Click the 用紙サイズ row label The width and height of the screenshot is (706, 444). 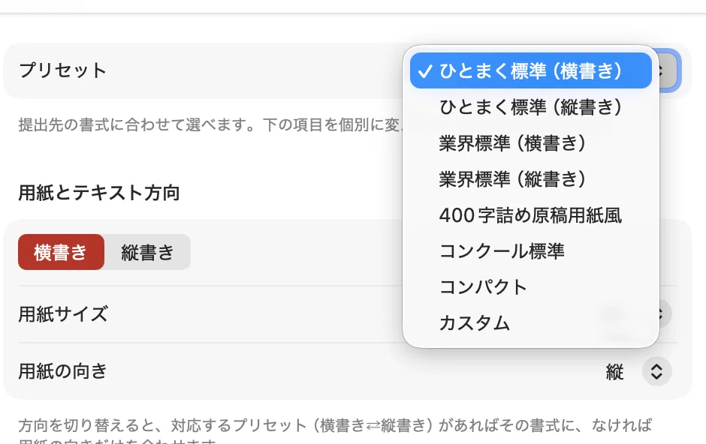pos(63,313)
